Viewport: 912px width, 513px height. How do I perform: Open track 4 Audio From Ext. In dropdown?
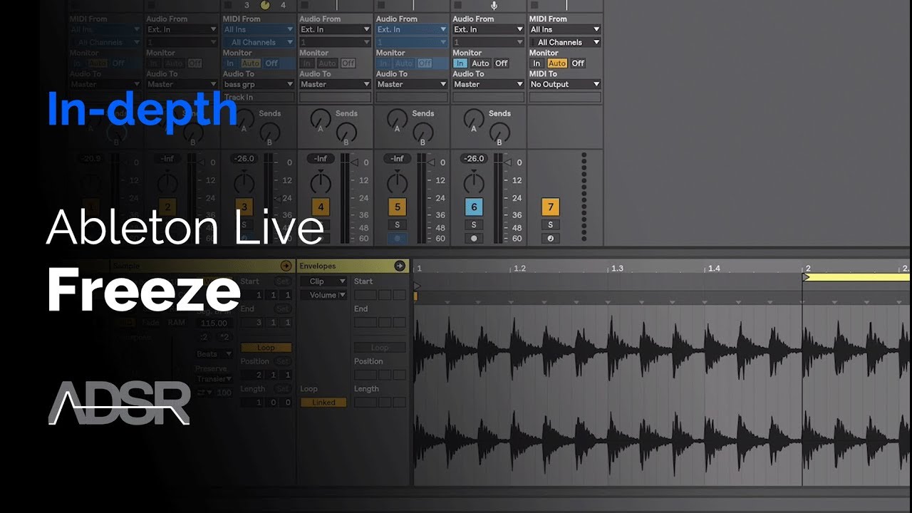[x=335, y=29]
